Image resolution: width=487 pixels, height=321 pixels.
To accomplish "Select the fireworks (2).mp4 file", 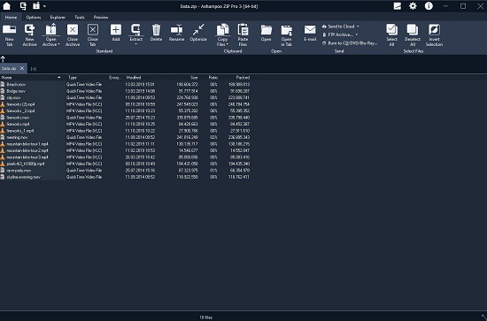I will [x=125, y=104].
